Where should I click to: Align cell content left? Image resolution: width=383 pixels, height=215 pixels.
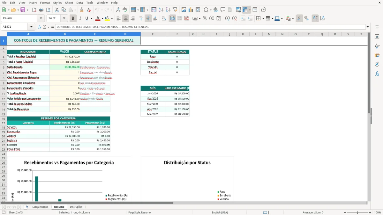pos(118,18)
